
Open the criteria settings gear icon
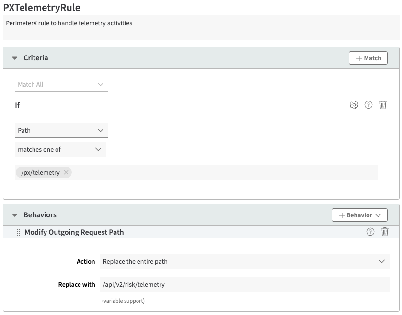[354, 105]
